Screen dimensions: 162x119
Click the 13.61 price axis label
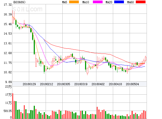point(8,43)
